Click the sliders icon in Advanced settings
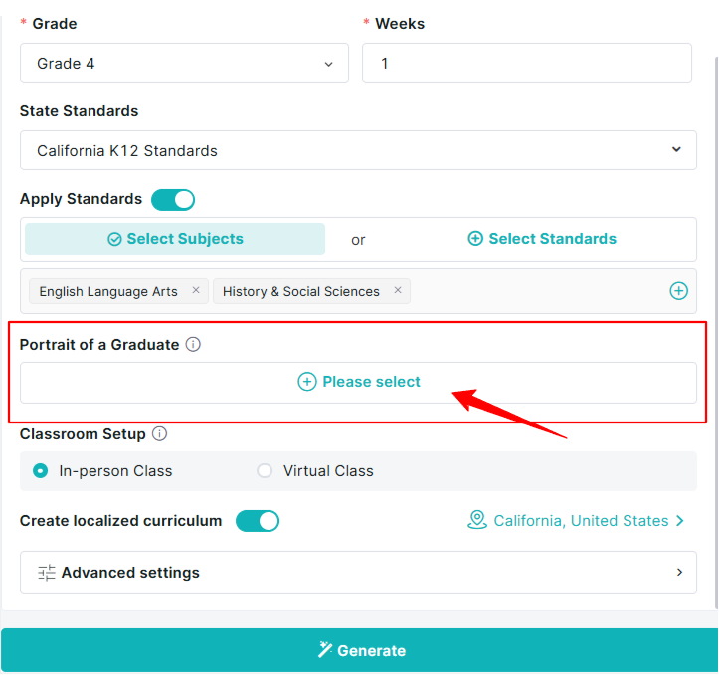The image size is (719, 675). [x=47, y=573]
